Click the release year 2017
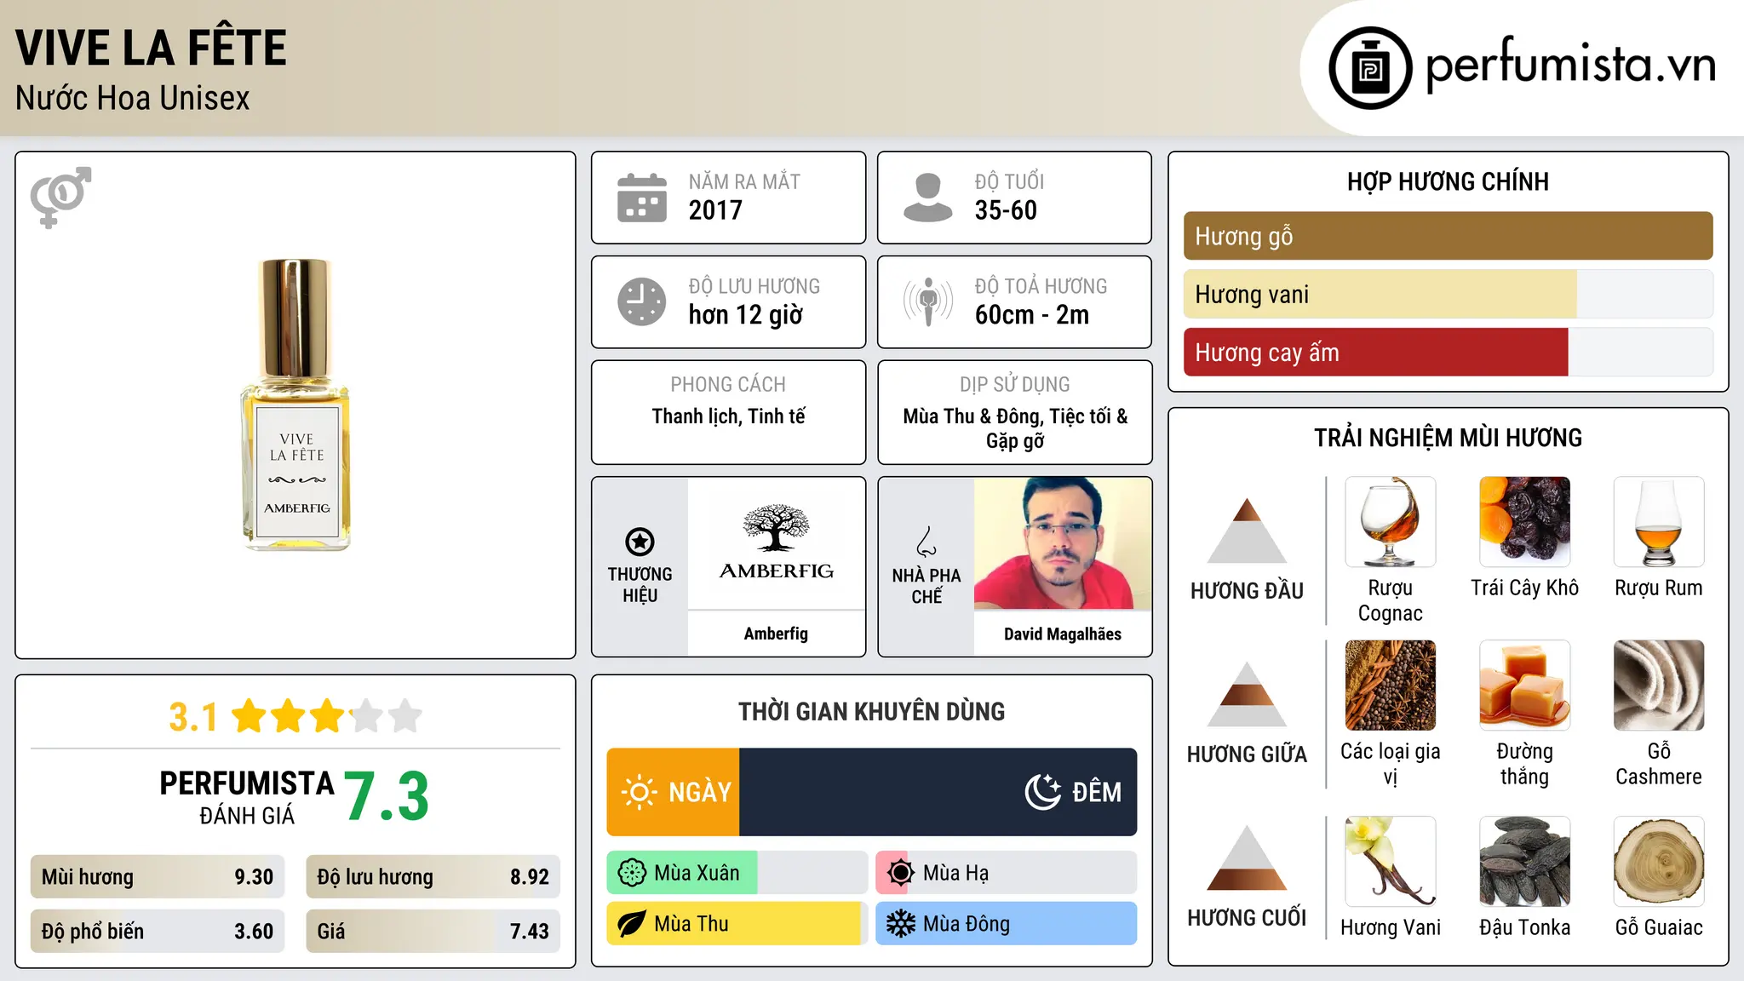Image resolution: width=1744 pixels, height=981 pixels. coord(715,210)
